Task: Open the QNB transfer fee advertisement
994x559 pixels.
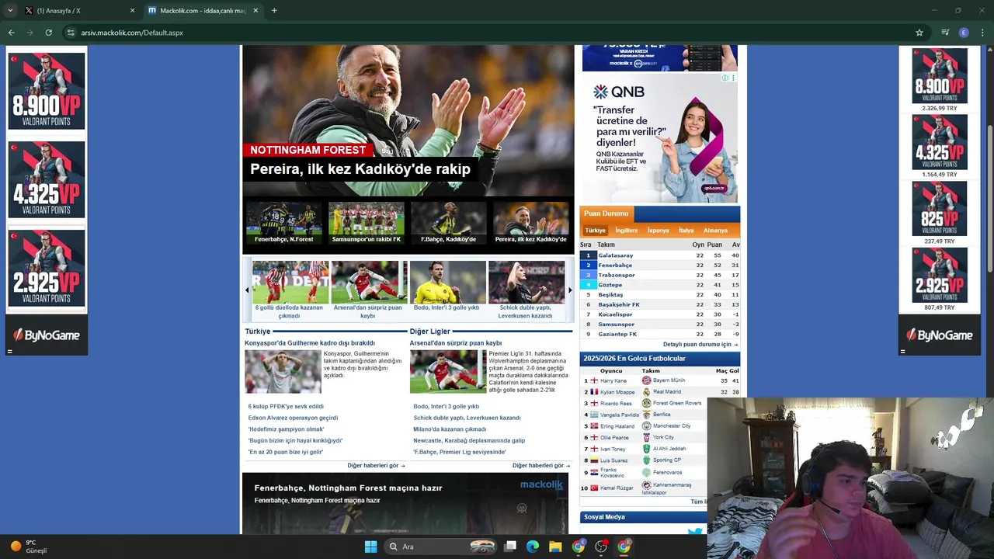Action: point(659,138)
